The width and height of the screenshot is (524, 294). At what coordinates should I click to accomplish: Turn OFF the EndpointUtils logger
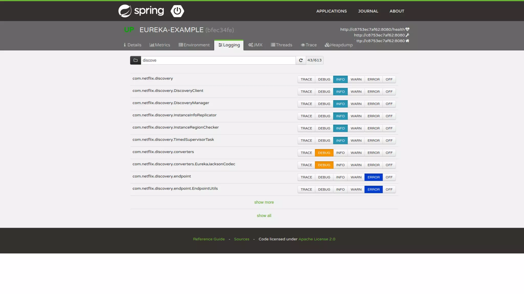point(389,189)
